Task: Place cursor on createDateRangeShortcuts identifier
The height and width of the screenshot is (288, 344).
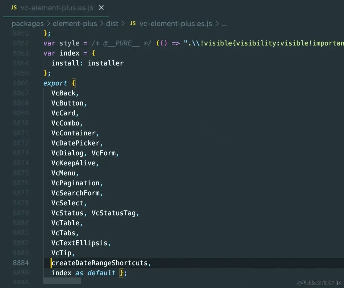Action: click(100, 263)
